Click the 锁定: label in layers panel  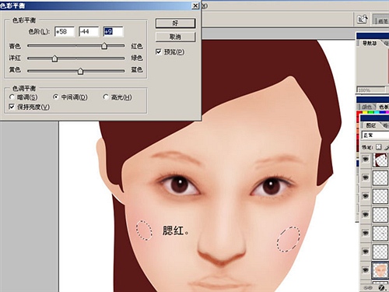pyautogui.click(x=367, y=147)
